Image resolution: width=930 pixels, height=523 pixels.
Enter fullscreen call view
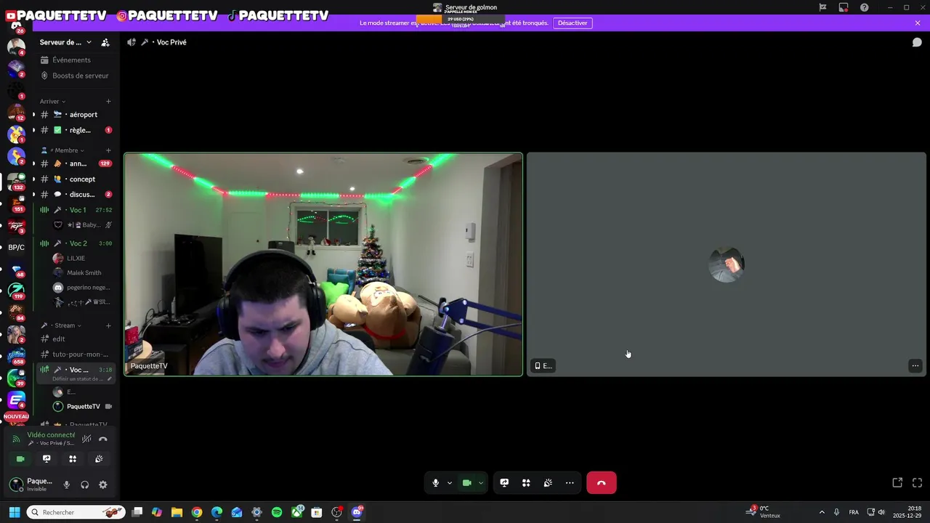pyautogui.click(x=917, y=483)
